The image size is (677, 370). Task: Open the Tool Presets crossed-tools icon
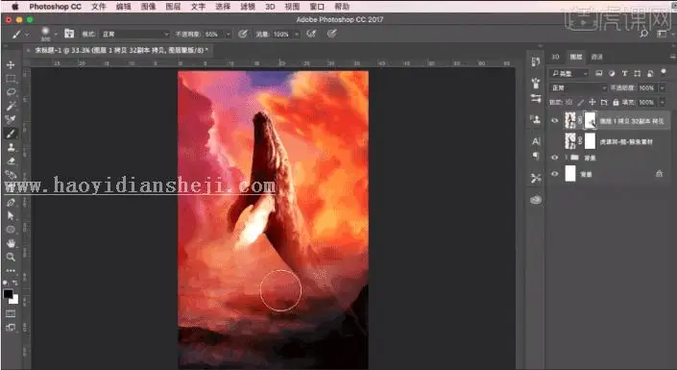[536, 178]
